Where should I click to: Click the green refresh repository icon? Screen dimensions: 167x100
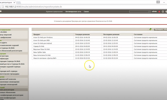click(x=150, y=29)
